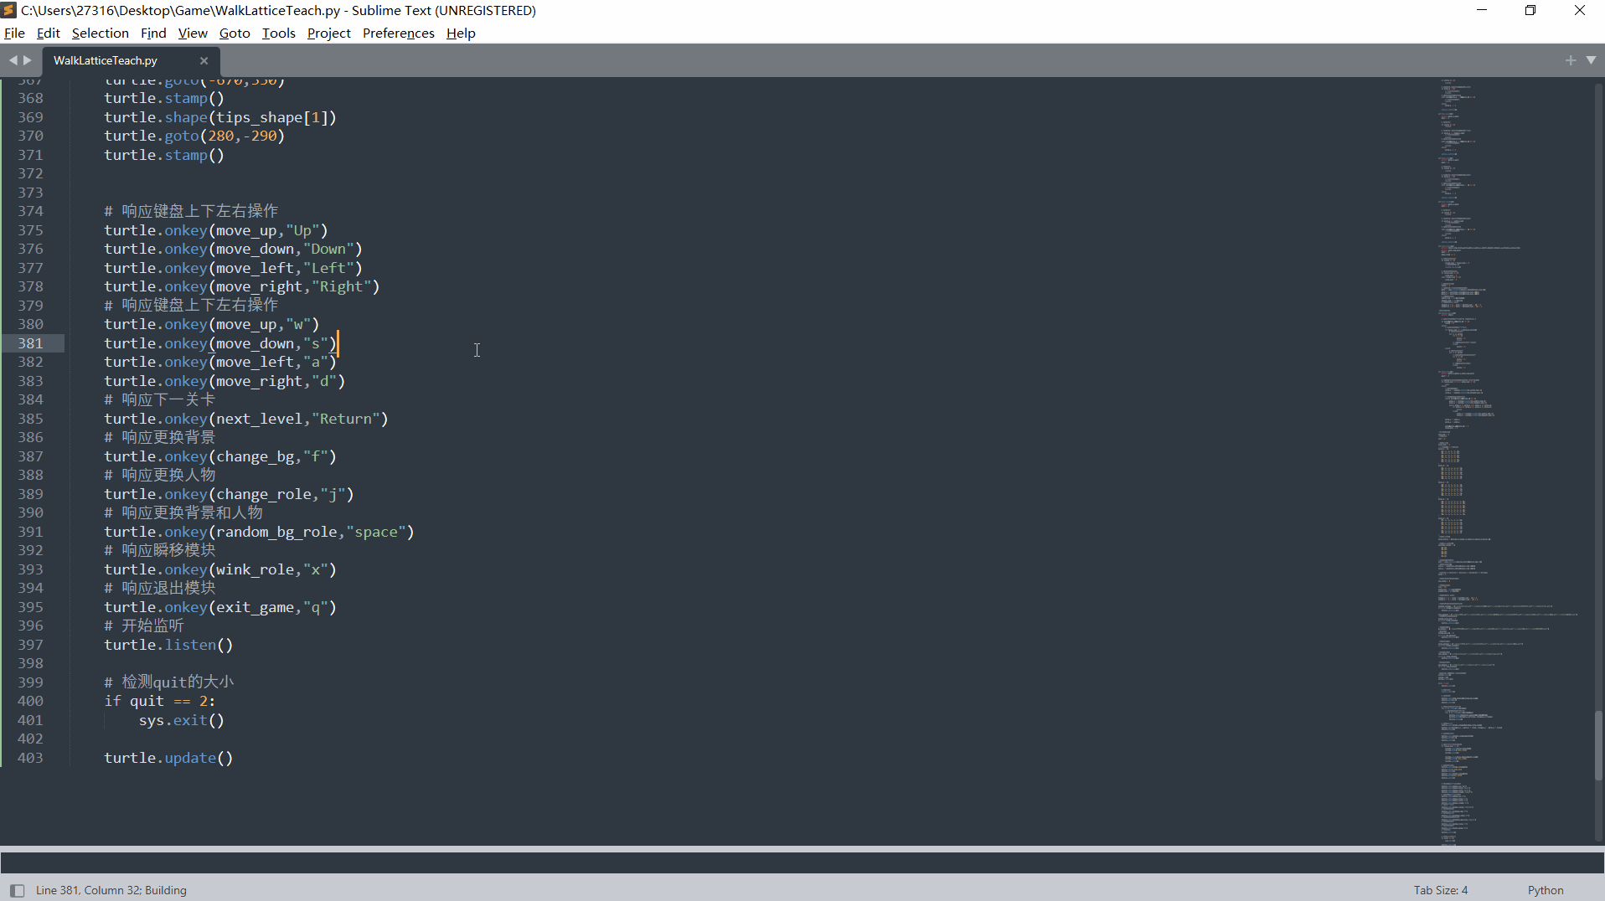Click the onkey(move_right,"Right") line
This screenshot has height=901, width=1605.
pos(242,286)
